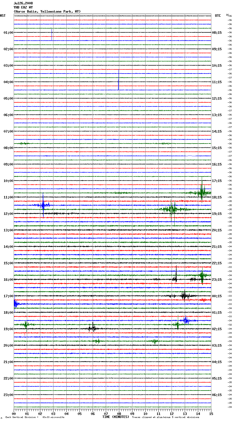Click the 02:15 UTC time label
Viewport: 233px width, 421px height.
coord(217,329)
